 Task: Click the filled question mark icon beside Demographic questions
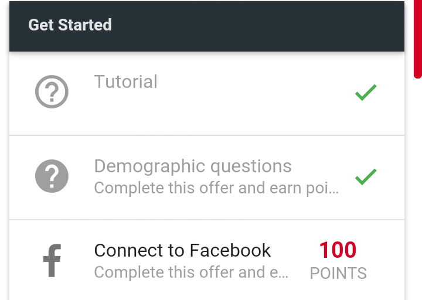coord(52,176)
